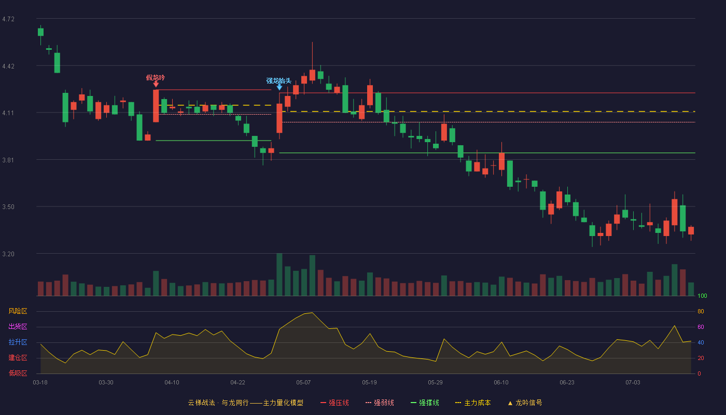This screenshot has width=726, height=415.
Task: Select the 拉升区 zone label
Action: 18,342
